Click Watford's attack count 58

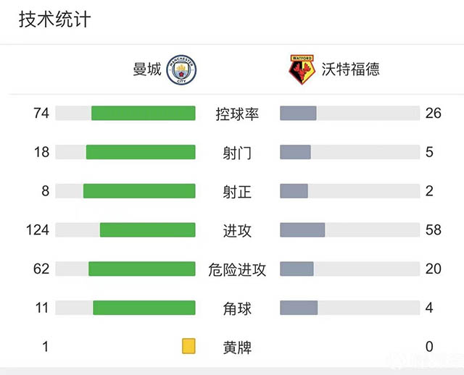tap(434, 230)
